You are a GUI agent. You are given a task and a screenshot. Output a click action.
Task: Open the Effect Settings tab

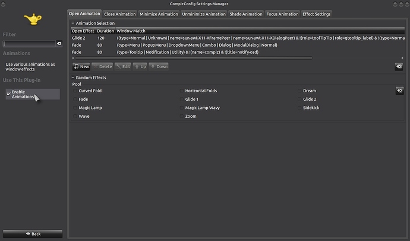coord(316,14)
